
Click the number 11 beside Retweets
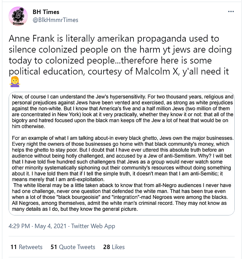[13, 247]
